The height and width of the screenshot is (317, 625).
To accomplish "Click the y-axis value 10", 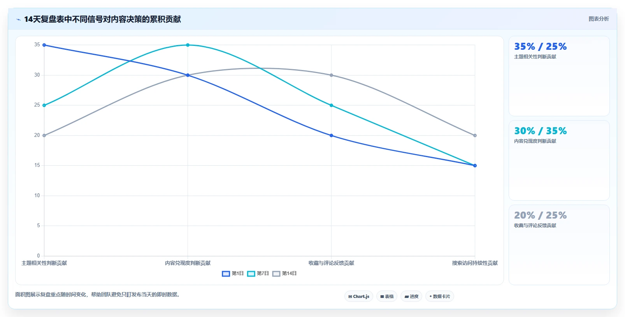I will 37,196.
